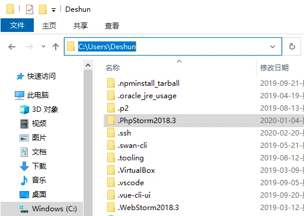The height and width of the screenshot is (216, 304).
Task: Open 音乐 in navigation pane
Action: pyautogui.click(x=39, y=180)
